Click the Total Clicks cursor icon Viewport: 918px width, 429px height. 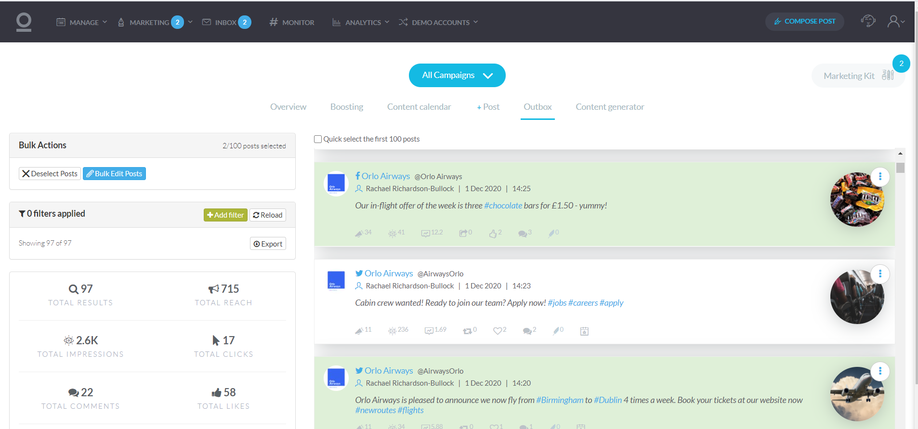[x=216, y=340]
